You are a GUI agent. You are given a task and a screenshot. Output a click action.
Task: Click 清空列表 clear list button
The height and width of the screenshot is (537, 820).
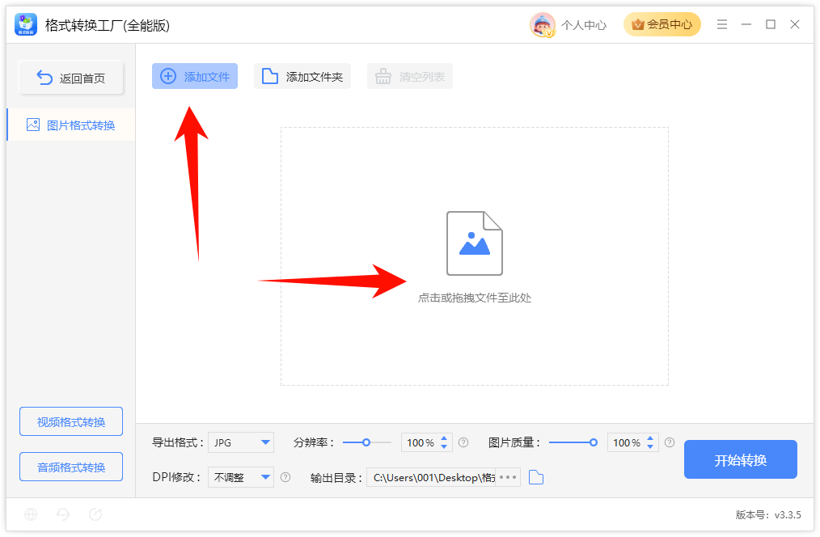[x=410, y=76]
